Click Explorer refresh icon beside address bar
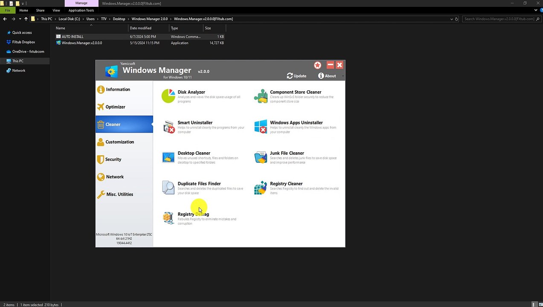The width and height of the screenshot is (543, 307). 456,19
